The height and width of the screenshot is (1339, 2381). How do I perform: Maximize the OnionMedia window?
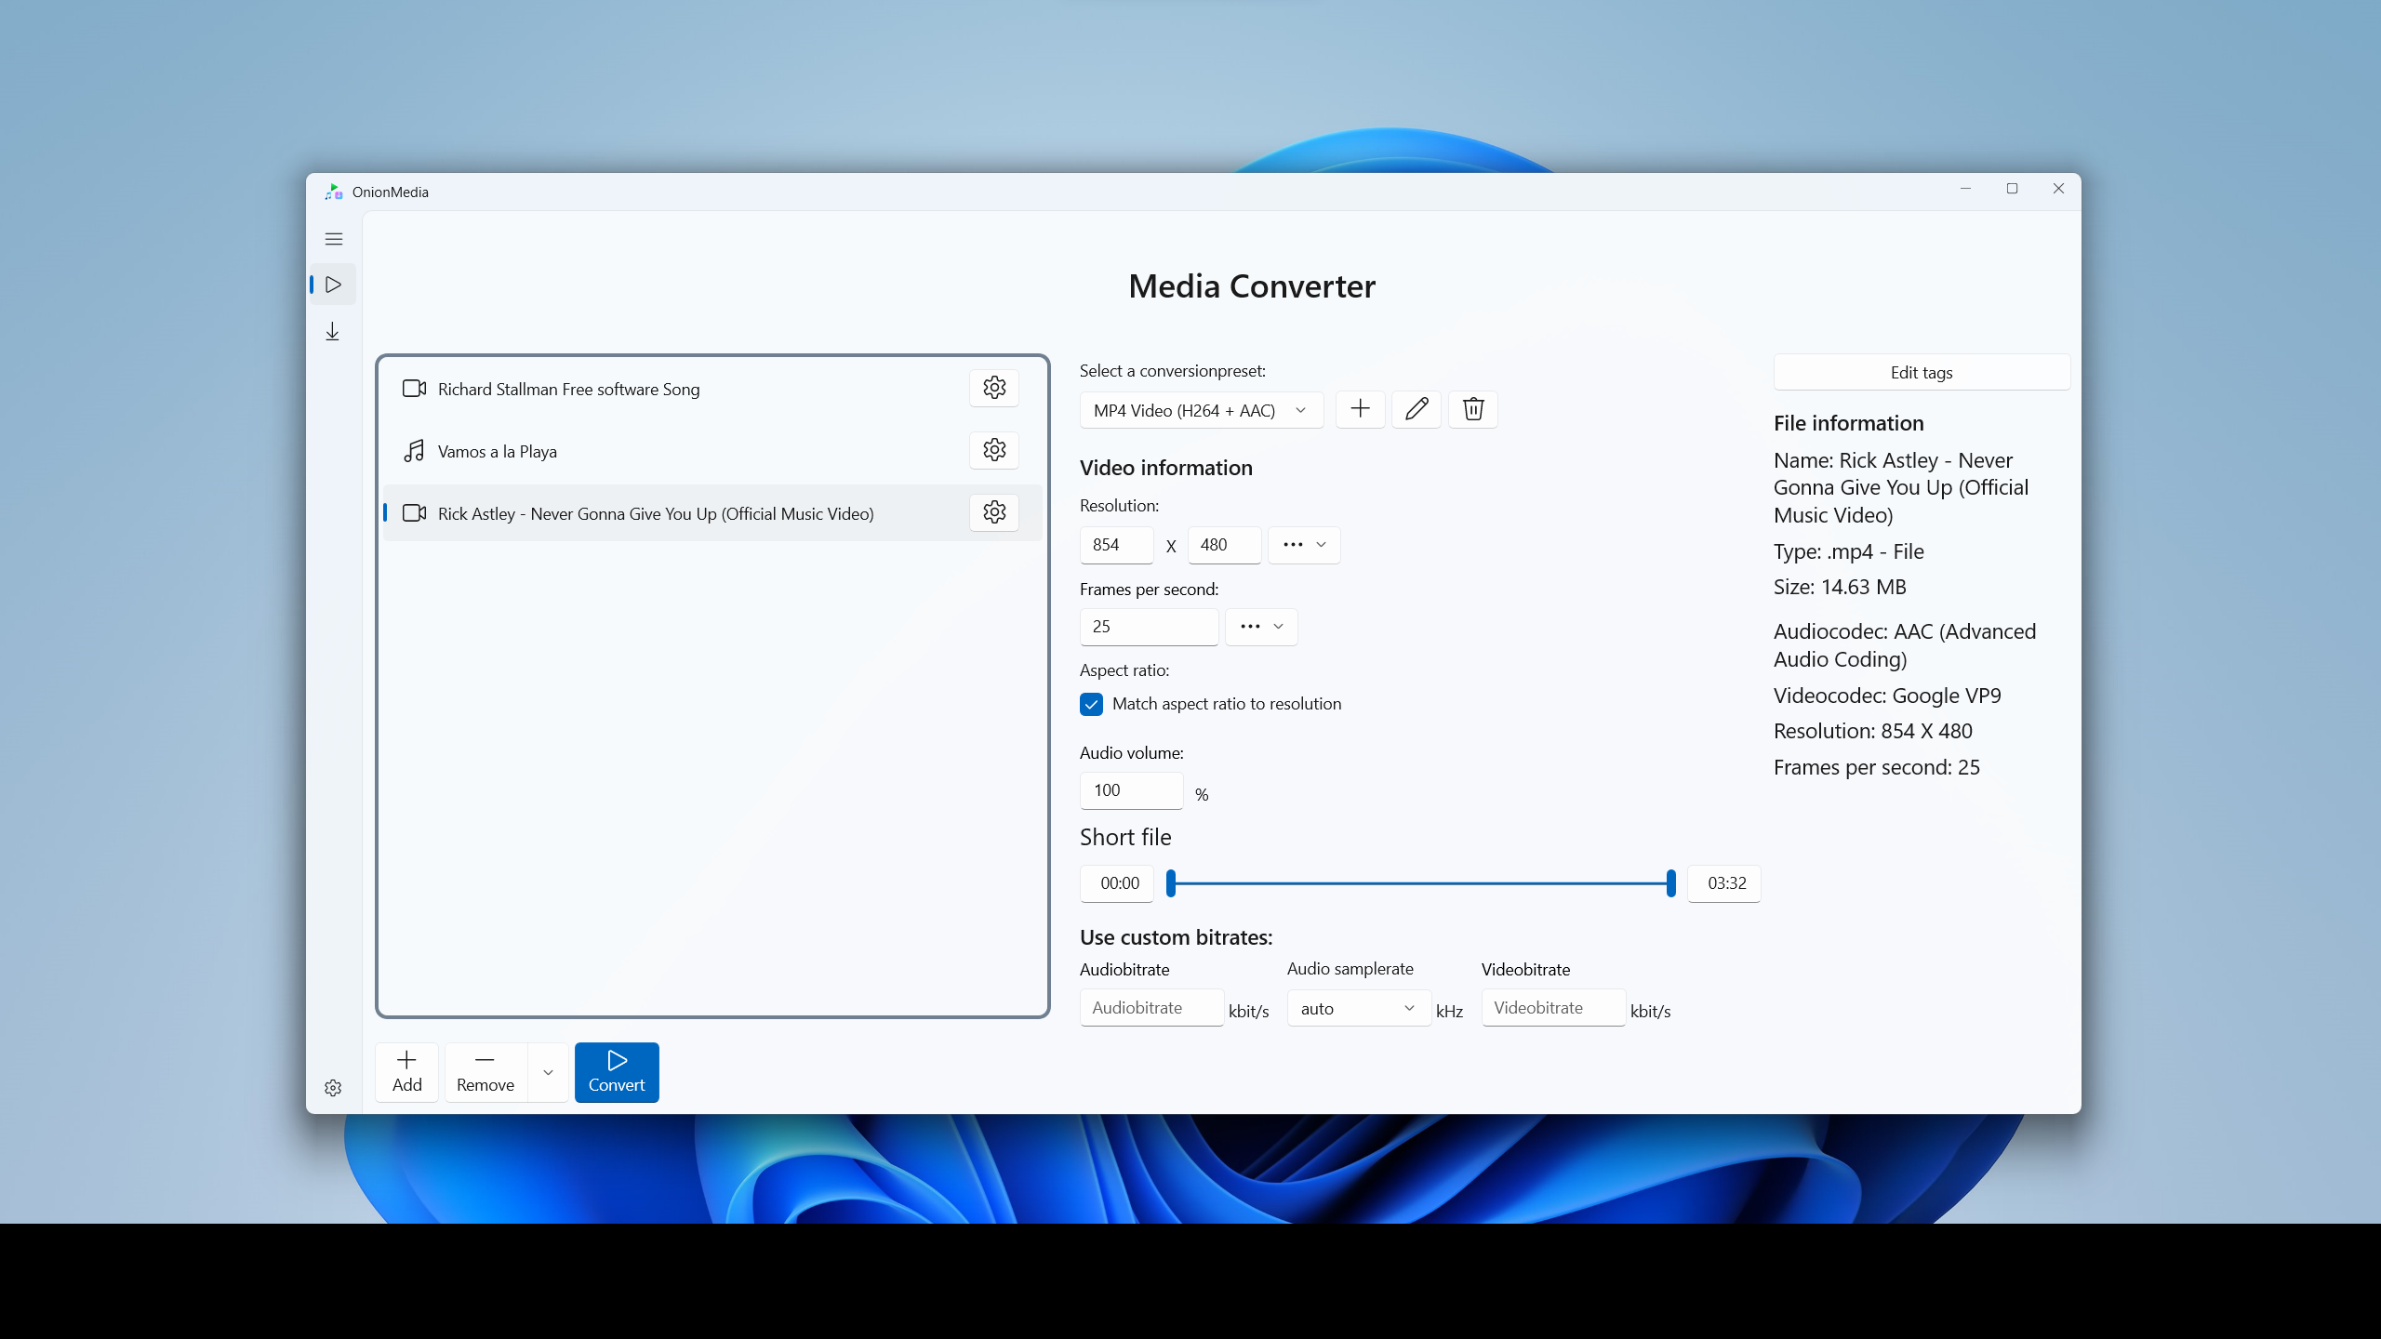tap(2012, 189)
